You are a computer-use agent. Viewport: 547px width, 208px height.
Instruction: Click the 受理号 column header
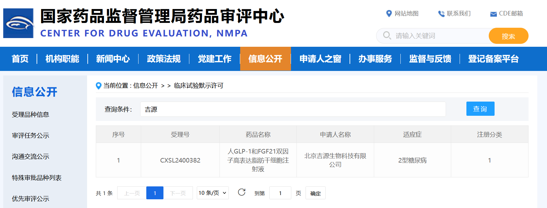point(180,134)
